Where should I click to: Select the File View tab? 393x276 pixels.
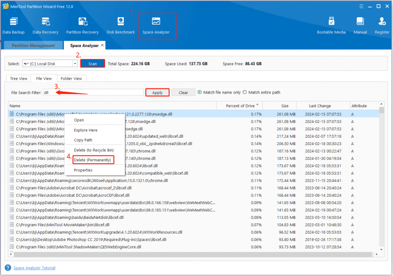pos(44,79)
